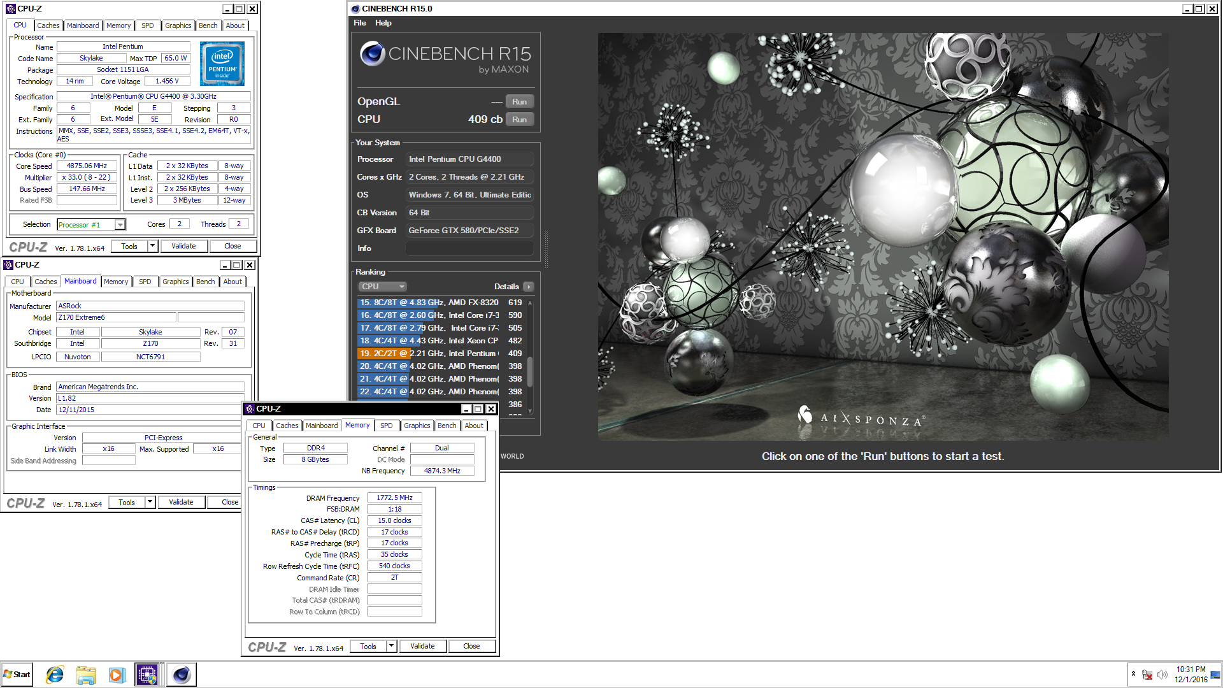Click the top CPU-Z window's title icon

[x=10, y=9]
